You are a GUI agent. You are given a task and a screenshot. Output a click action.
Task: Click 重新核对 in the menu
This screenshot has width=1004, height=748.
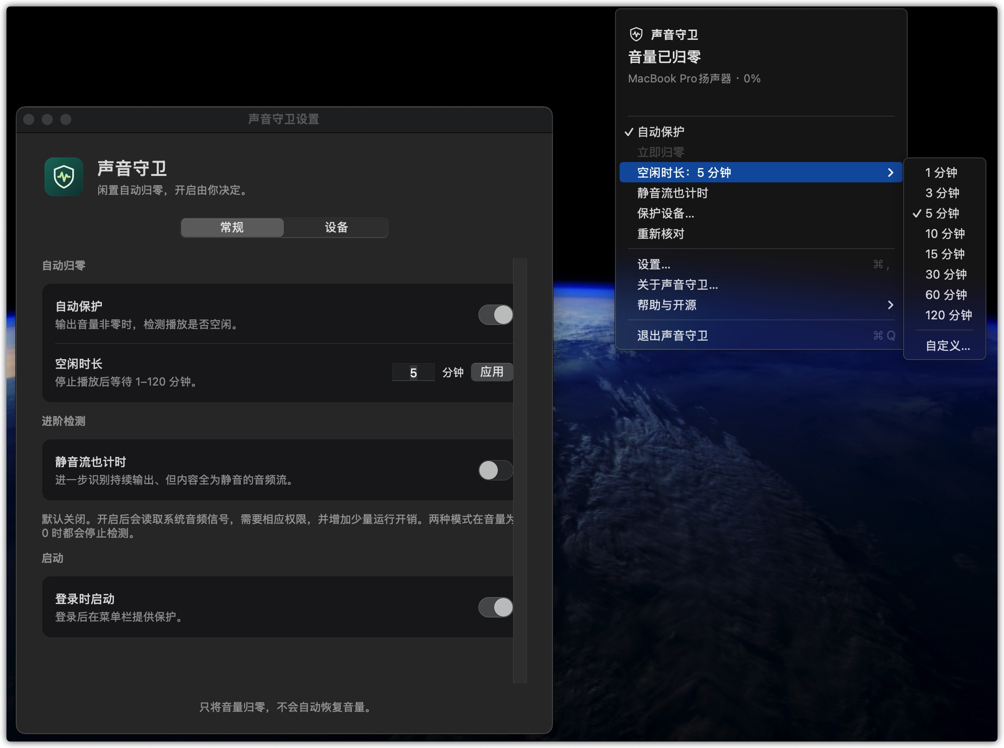tap(760, 234)
